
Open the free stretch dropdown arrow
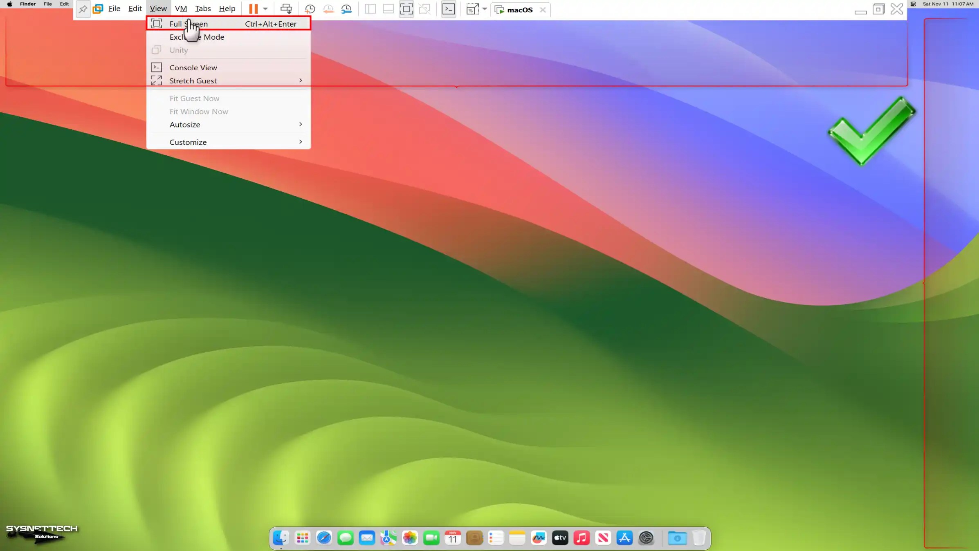tap(485, 9)
